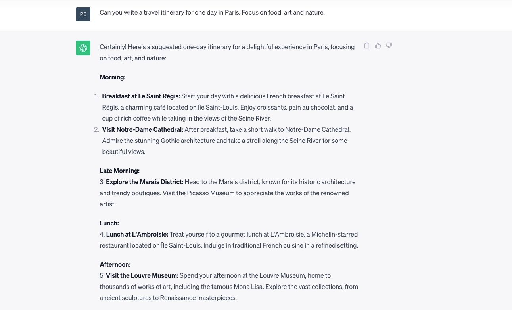Click "Lunch at L'Ambroisie:" bold text
Screen dimensions: 512x310
click(137, 234)
